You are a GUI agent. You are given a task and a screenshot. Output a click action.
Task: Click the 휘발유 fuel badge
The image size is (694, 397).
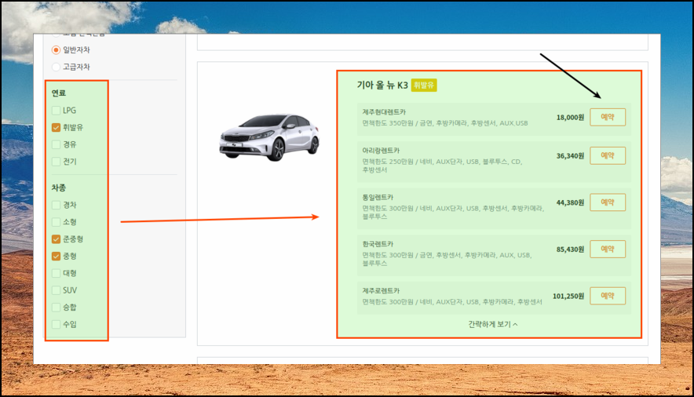coord(424,86)
